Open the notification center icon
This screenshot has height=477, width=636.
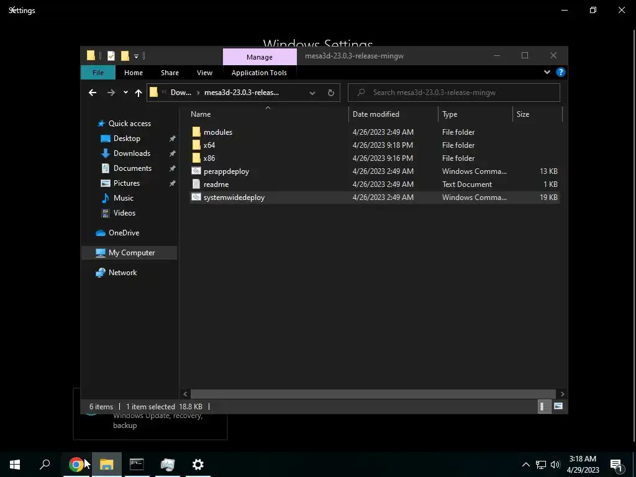click(617, 465)
